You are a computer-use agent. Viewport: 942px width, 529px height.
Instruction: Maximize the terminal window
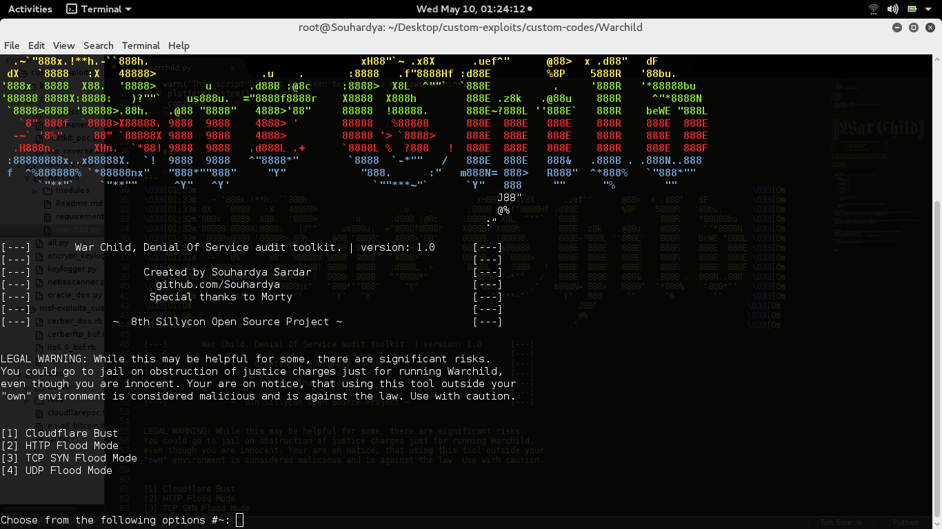(914, 28)
